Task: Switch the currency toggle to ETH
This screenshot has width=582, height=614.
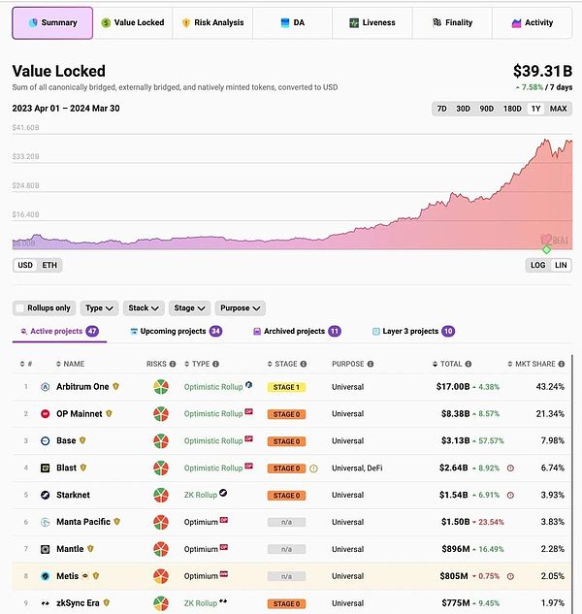Action: [x=48, y=265]
